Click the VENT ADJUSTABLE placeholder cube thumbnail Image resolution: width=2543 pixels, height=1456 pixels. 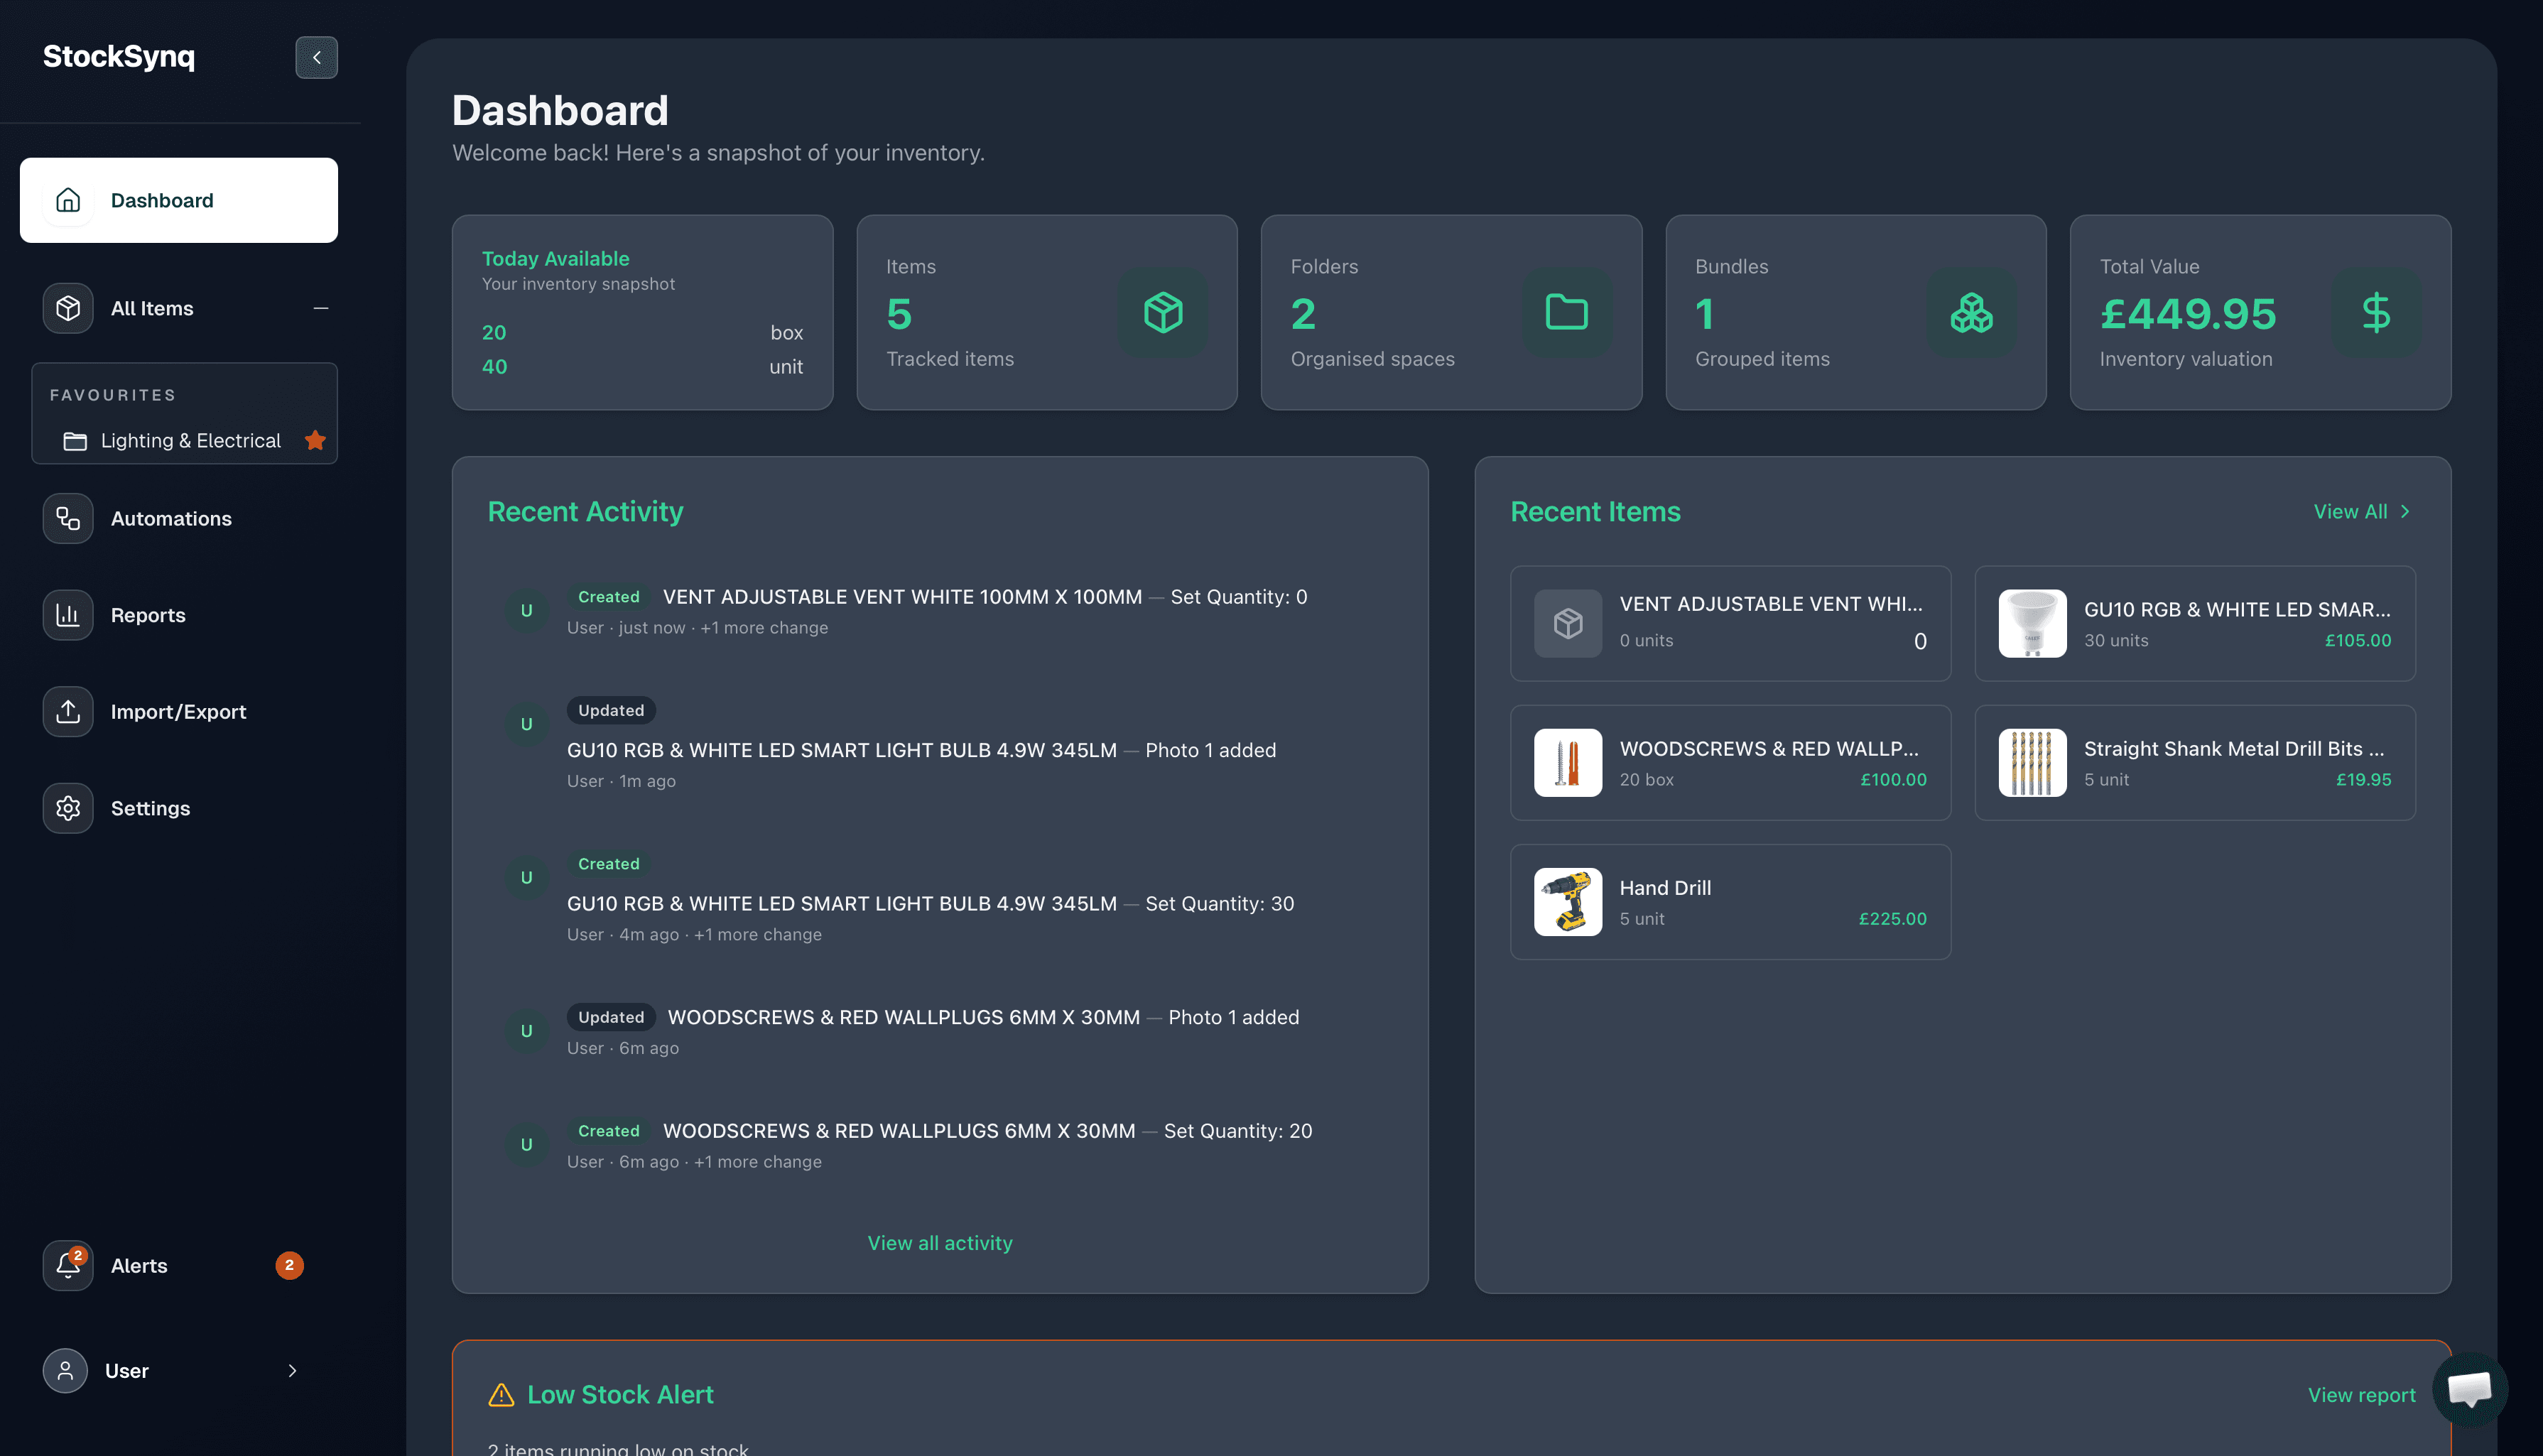(x=1568, y=623)
